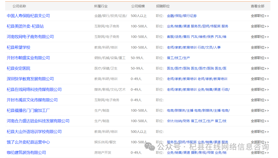Image resolution: width=278 pixels, height=158 pixels.
Task: Click the 招聘职位 column header
Action: point(163,6)
